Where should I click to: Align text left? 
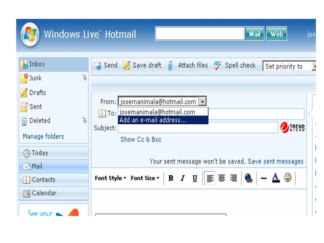coord(210,178)
